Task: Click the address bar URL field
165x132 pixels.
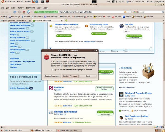Action: [91, 12]
